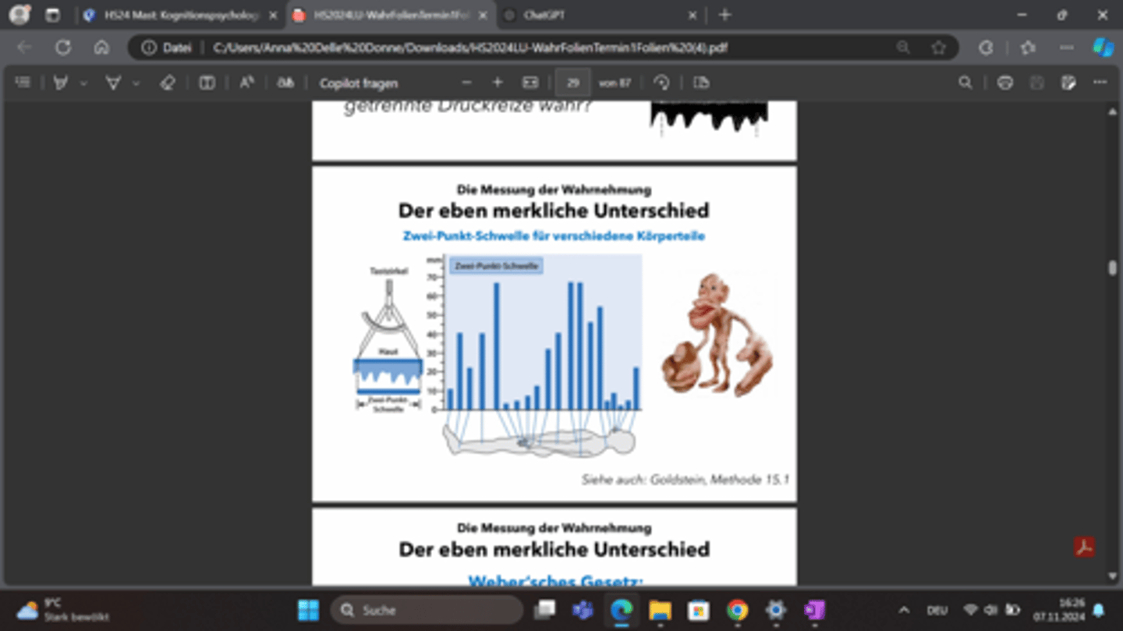Open Microsoft Teams from taskbar
Image resolution: width=1123 pixels, height=631 pixels.
[583, 610]
